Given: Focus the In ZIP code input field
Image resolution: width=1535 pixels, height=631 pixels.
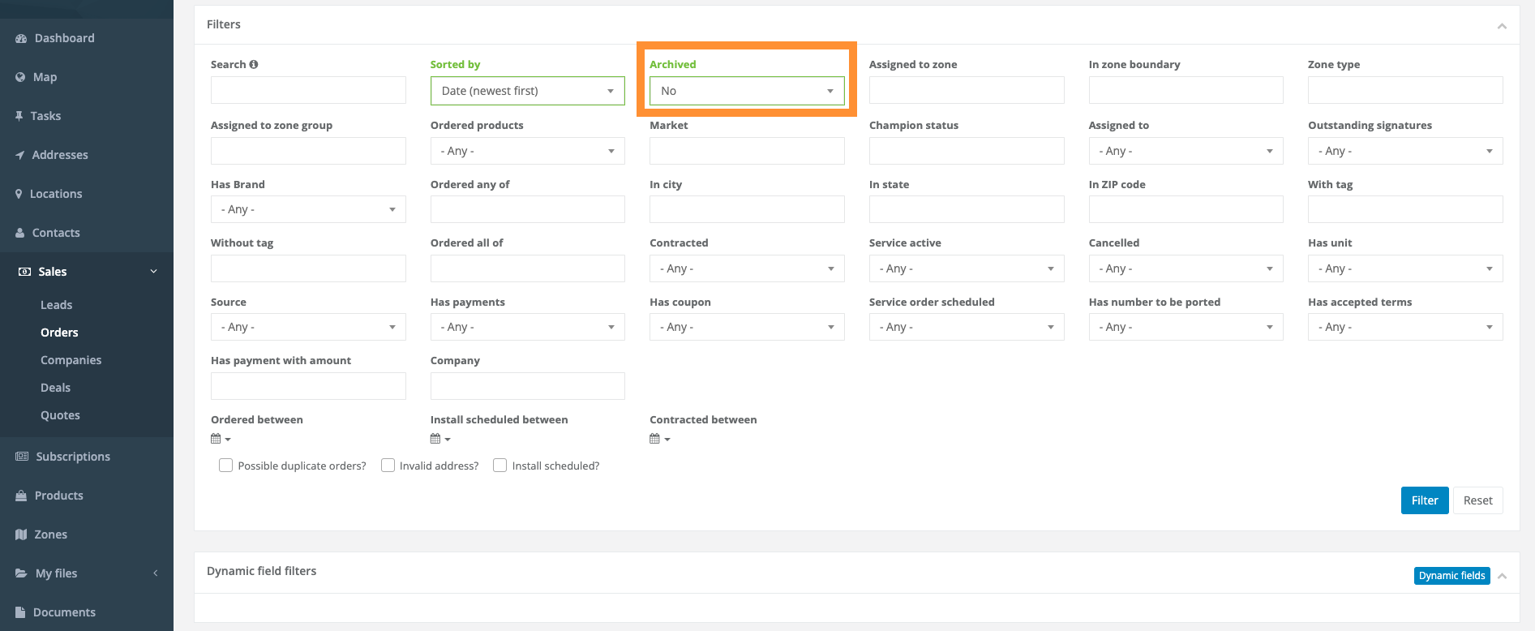Looking at the screenshot, I should 1186,209.
